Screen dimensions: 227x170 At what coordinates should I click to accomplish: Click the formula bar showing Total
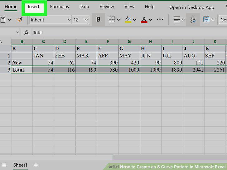[x=129, y=32]
